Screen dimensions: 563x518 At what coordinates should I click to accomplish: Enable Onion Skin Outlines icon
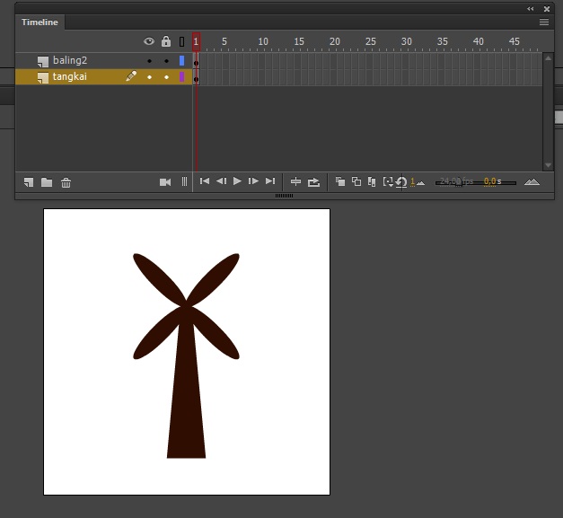click(x=356, y=182)
